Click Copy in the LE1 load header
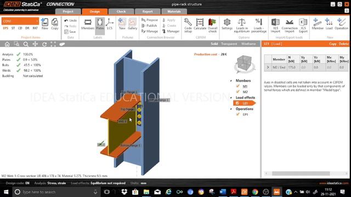 (x=333, y=44)
